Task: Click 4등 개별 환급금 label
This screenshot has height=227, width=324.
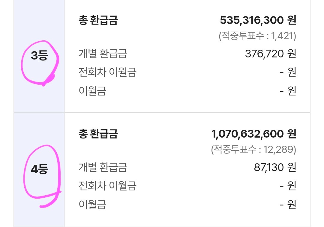Action: (103, 167)
